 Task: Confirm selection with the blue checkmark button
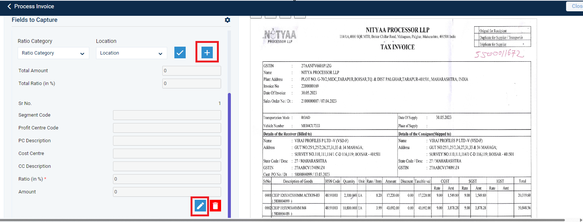point(180,53)
